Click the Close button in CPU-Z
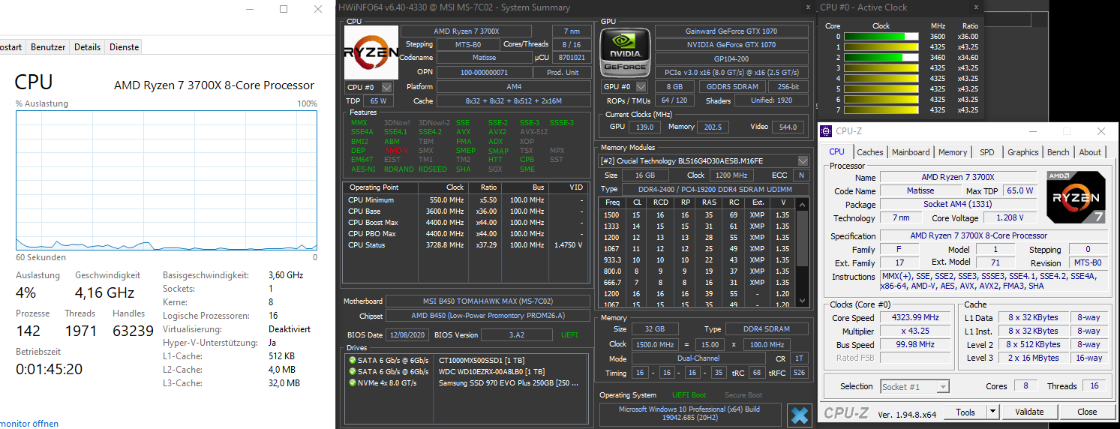1120x429 pixels. [x=1087, y=412]
